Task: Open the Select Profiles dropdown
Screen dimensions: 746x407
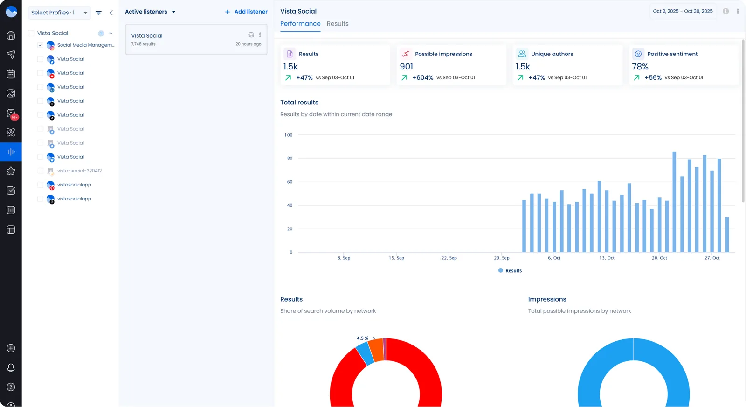Action: [x=59, y=13]
